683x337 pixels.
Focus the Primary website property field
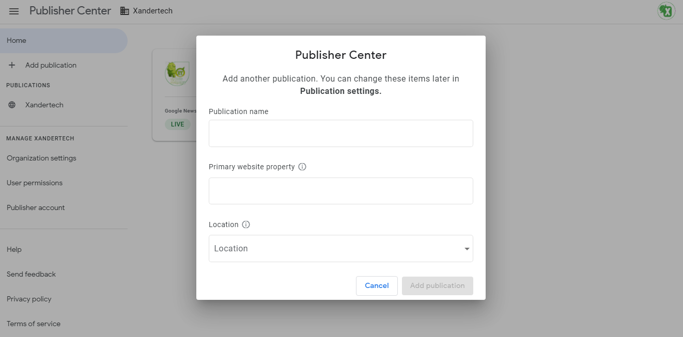tap(341, 191)
